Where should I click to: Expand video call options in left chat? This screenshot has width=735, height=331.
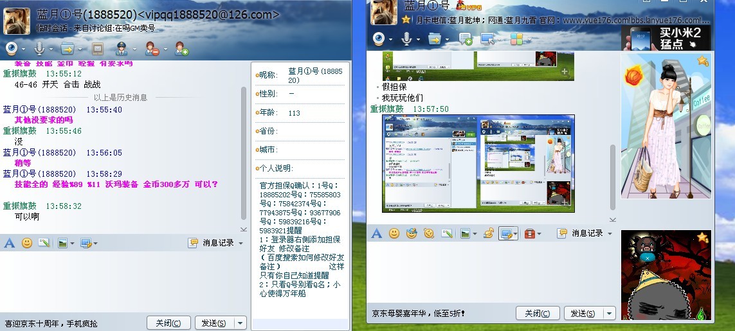pyautogui.click(x=23, y=49)
